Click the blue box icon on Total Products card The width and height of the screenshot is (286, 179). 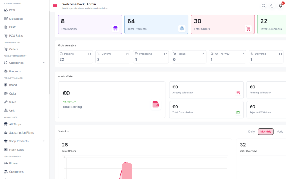coord(182,28)
